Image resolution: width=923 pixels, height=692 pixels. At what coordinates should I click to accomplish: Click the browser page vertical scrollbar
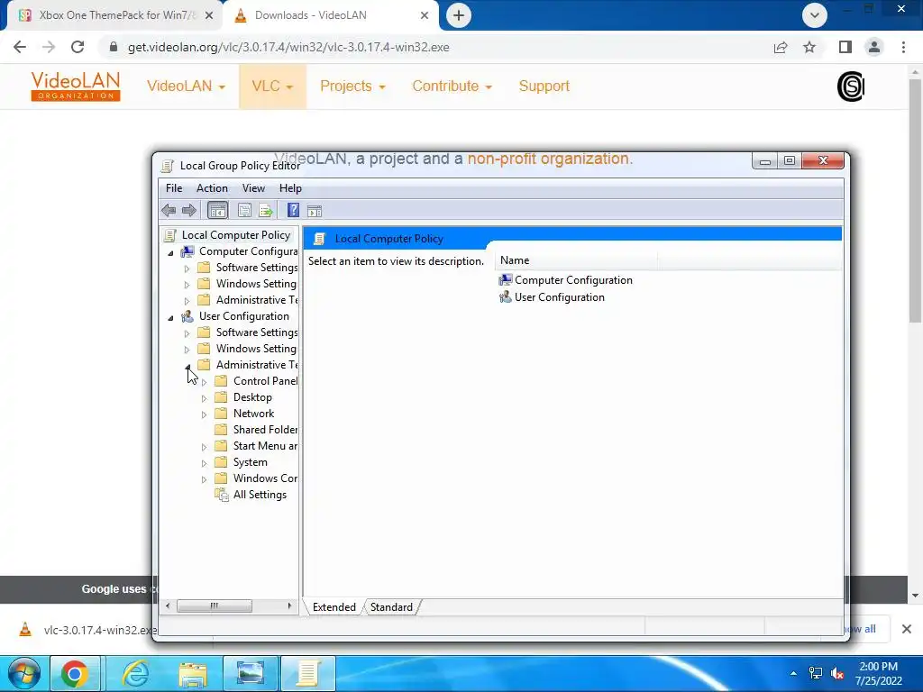pyautogui.click(x=915, y=200)
